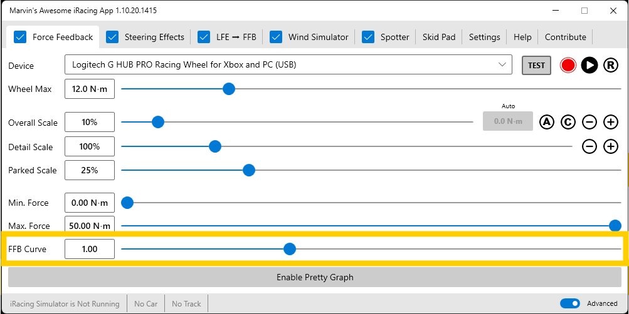This screenshot has width=629, height=314.
Task: Decrease Detail Scale with minus icon
Action: coord(589,146)
